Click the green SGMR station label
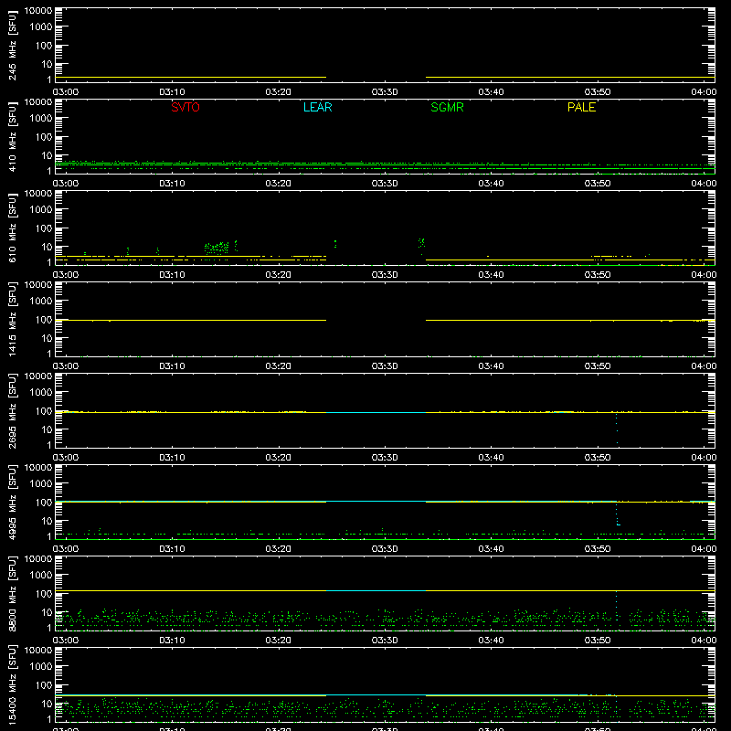The height and width of the screenshot is (731, 731). [x=447, y=107]
